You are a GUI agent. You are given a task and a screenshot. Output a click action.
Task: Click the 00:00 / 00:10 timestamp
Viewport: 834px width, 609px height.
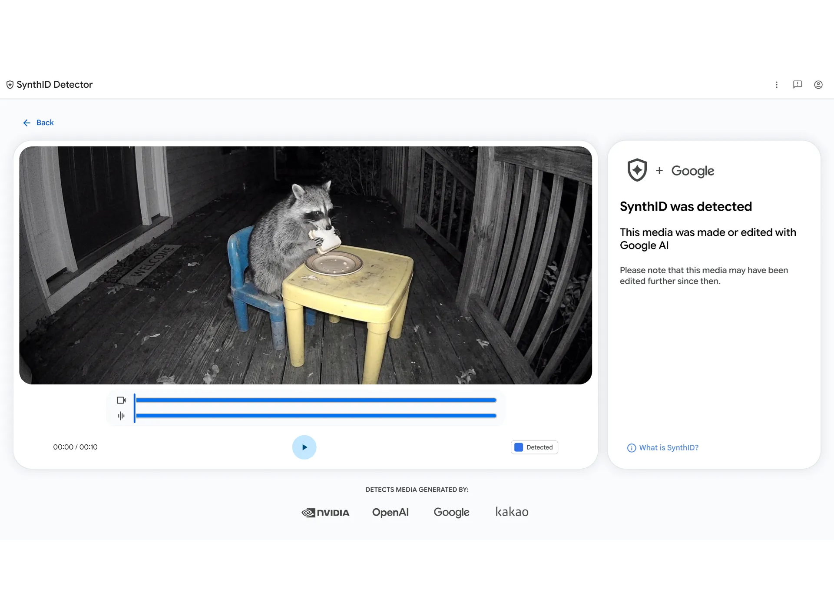[75, 447]
